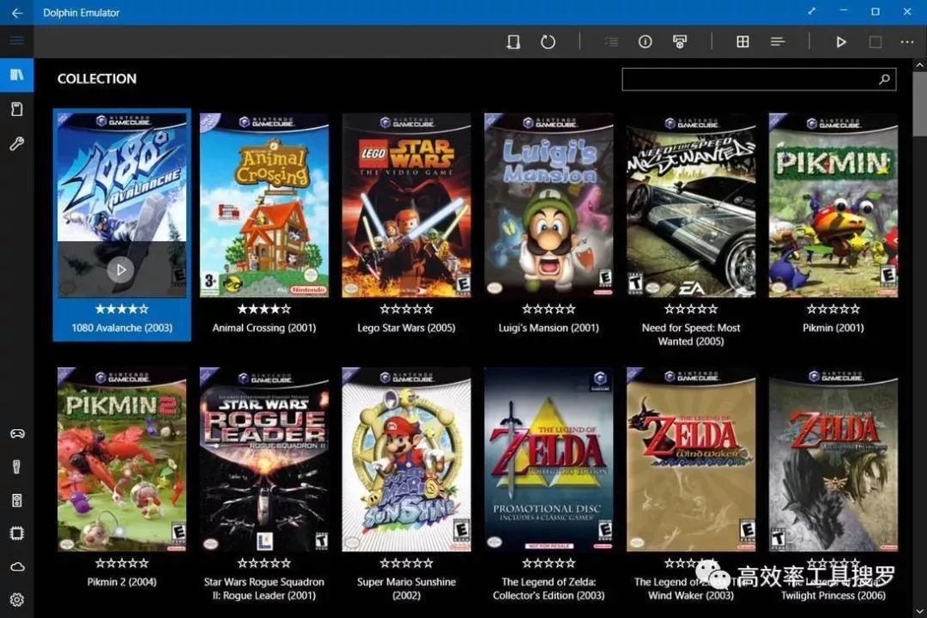Click the processor chip icon in sidebar
This screenshot has height=618, width=927.
click(16, 533)
